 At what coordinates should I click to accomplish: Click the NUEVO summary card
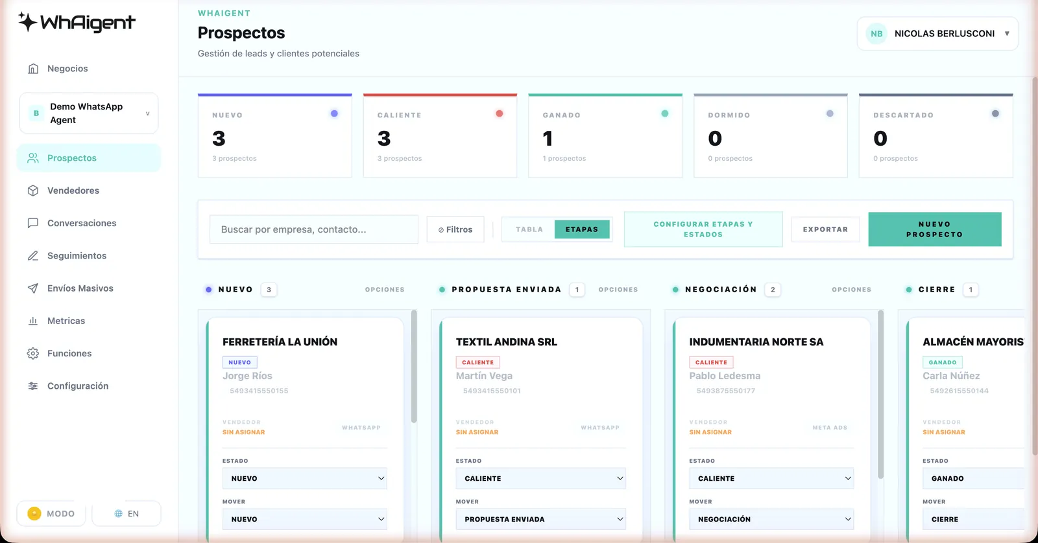(x=275, y=135)
